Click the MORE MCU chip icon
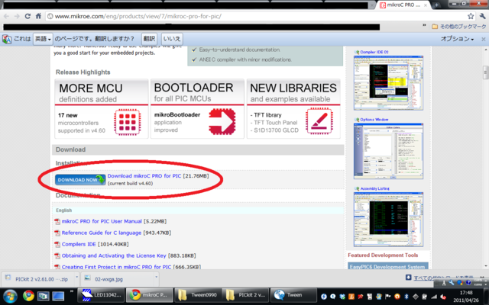 click(128, 122)
